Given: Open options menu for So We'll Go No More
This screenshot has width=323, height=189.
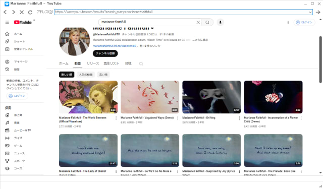Looking at the screenshot, I should (178, 171).
